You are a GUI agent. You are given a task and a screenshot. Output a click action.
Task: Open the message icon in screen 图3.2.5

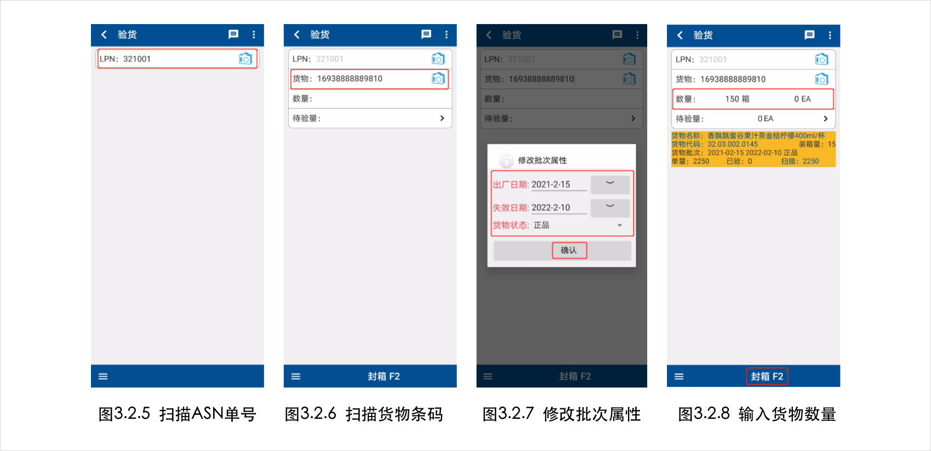[233, 34]
